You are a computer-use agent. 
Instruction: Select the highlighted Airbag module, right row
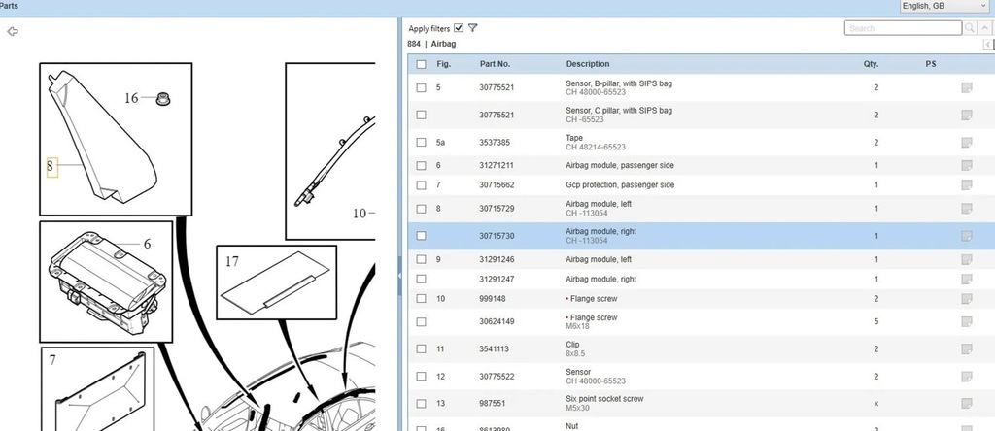(702, 236)
